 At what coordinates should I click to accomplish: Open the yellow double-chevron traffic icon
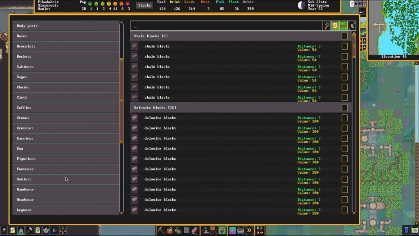[249, 230]
